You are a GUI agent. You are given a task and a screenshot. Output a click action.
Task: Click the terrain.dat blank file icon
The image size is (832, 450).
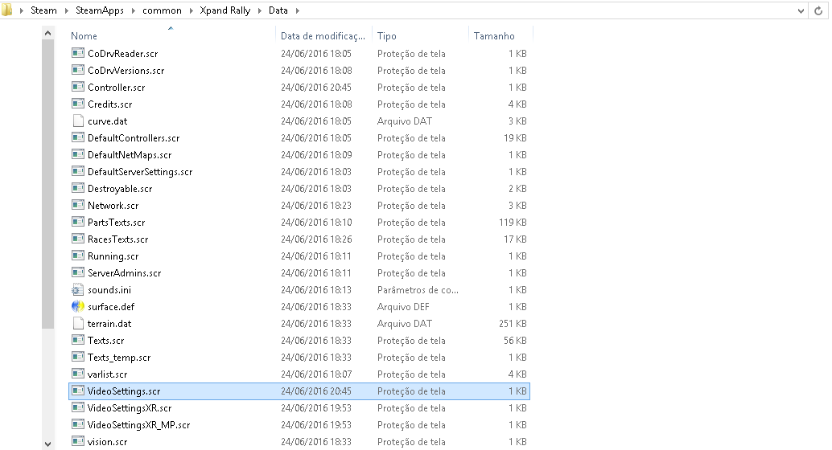(78, 323)
